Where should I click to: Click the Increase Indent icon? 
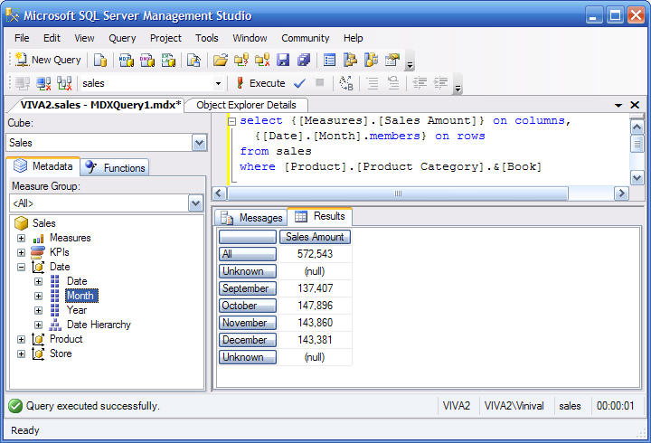click(441, 83)
